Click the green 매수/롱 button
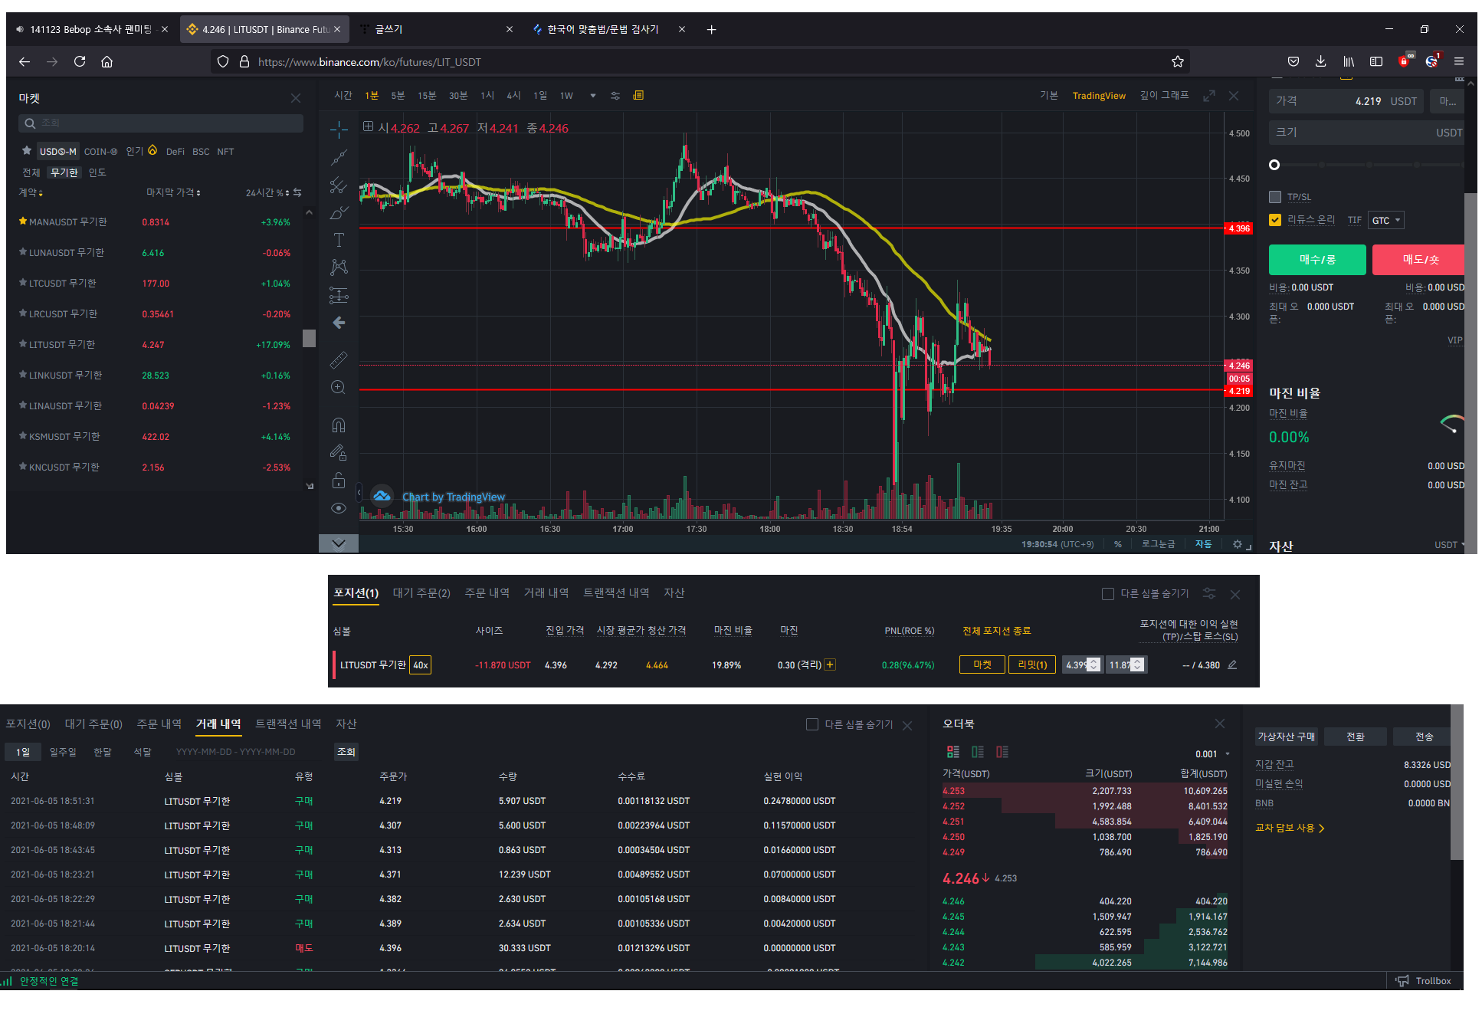1482x1027 pixels. pyautogui.click(x=1316, y=260)
